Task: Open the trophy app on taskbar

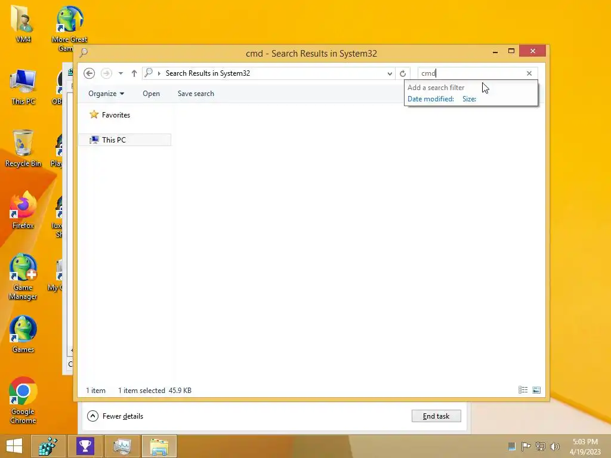Action: pyautogui.click(x=85, y=446)
